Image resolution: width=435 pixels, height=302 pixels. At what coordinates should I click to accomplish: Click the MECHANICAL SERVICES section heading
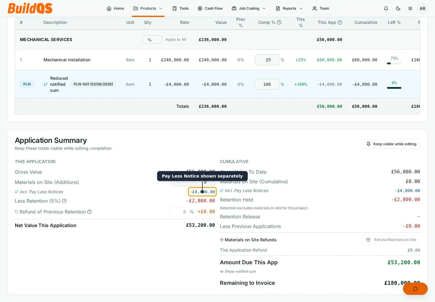tap(46, 40)
